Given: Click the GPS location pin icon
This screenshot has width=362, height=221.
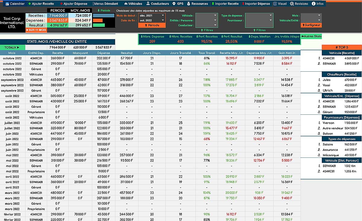Looking at the screenshot, I should [x=174, y=4].
